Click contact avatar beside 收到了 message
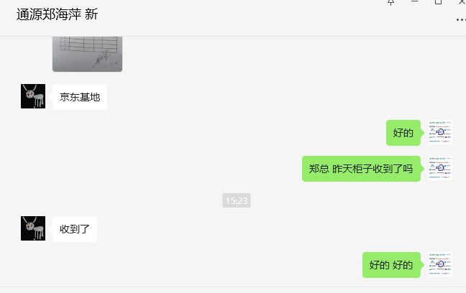This screenshot has height=293, width=466. [33, 228]
